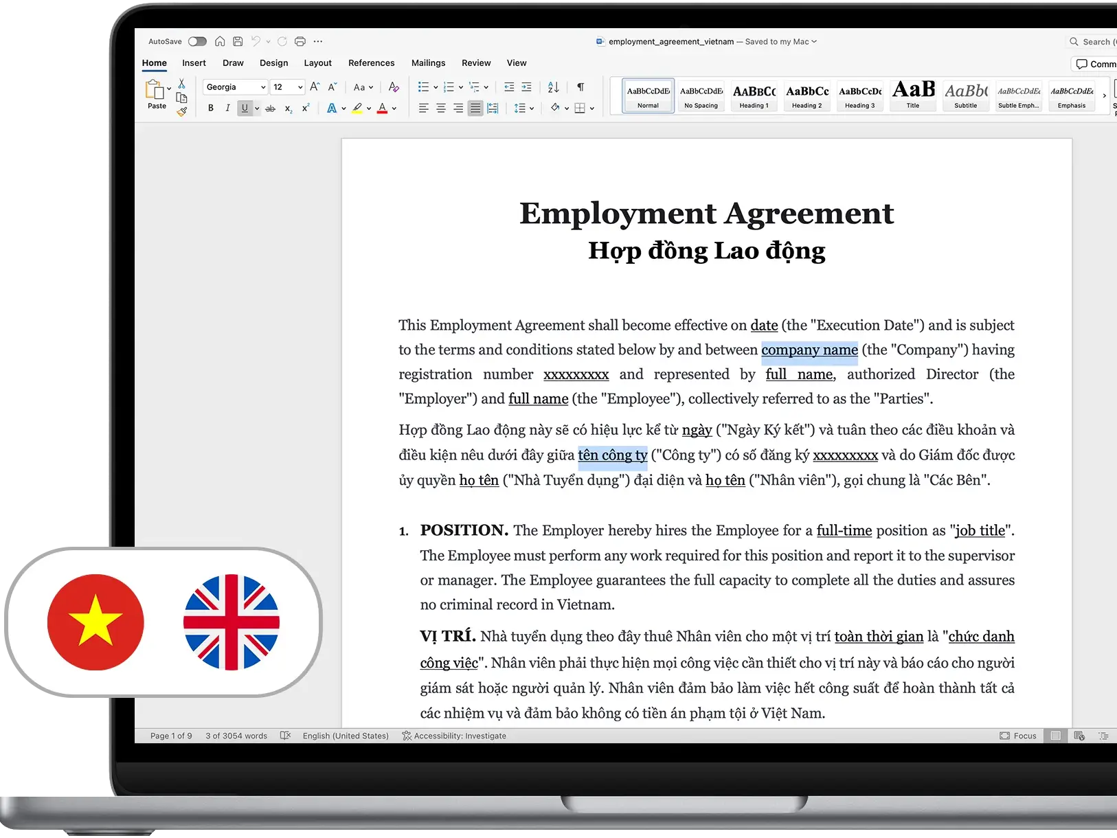Open the more quick-access options ellipsis

click(x=318, y=41)
